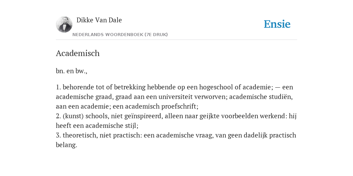Click the Academisch heading

click(78, 53)
